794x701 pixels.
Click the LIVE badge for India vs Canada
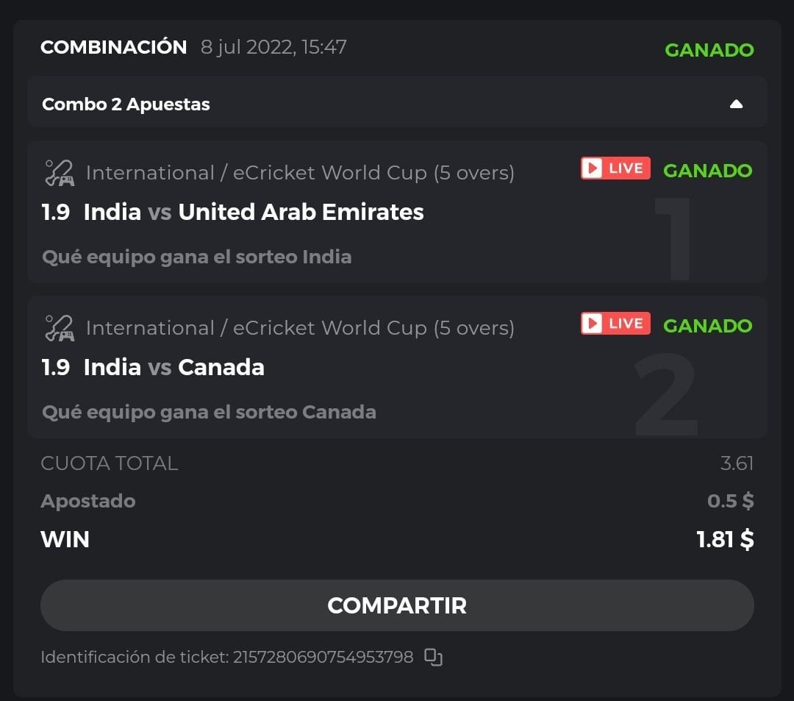[615, 324]
